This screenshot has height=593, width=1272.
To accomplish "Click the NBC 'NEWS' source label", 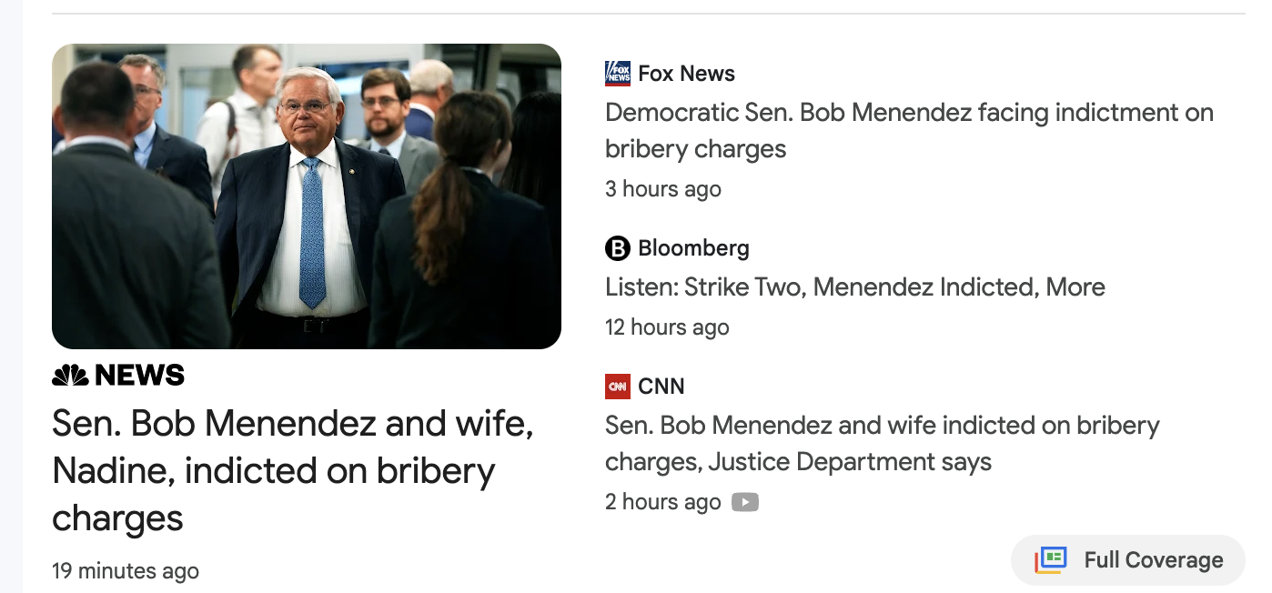I will click(x=139, y=375).
